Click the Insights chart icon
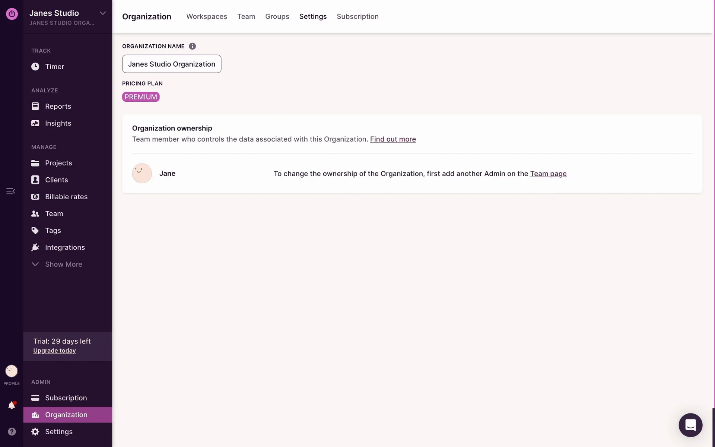 (x=35, y=123)
